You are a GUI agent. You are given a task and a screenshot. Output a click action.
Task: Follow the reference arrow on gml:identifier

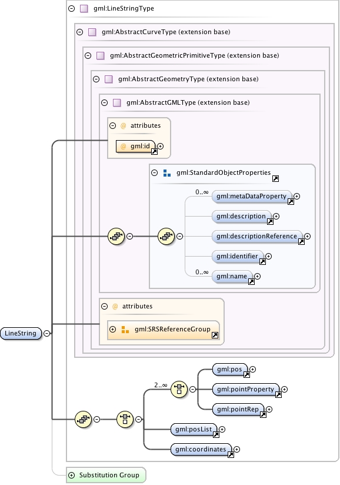[262, 262]
